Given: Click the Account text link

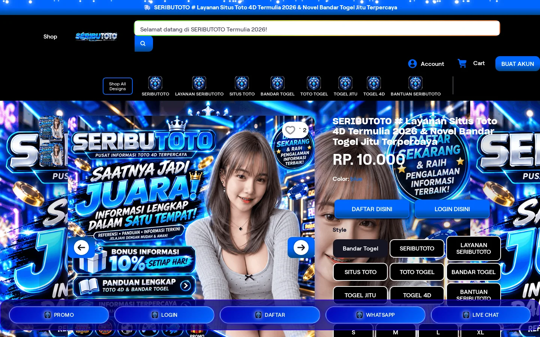Looking at the screenshot, I should pos(432,64).
